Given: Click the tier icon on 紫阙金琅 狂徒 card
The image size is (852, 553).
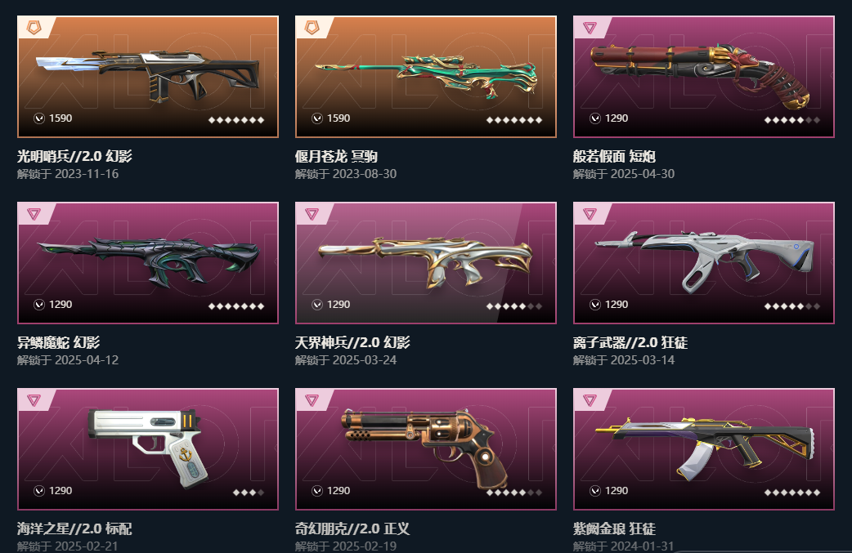Looking at the screenshot, I should [x=590, y=400].
